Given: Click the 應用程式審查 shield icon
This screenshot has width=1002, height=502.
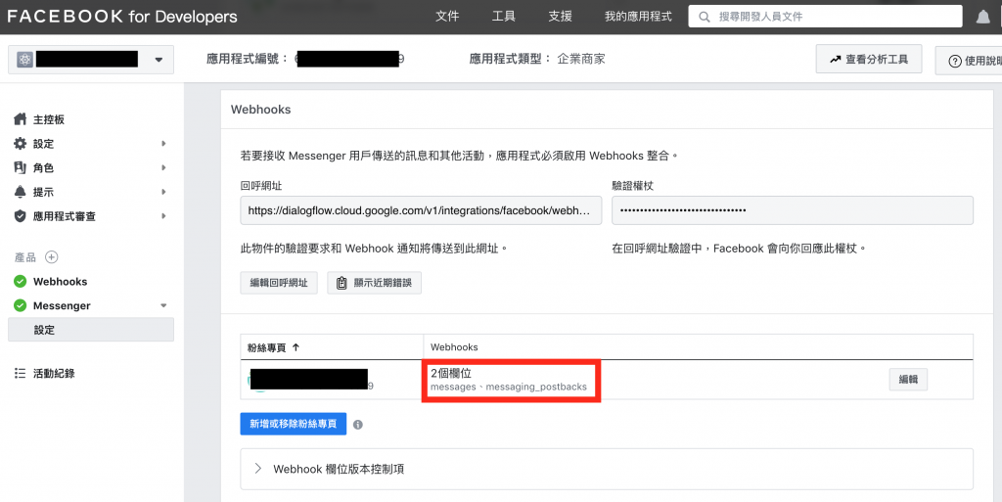Looking at the screenshot, I should click(x=21, y=216).
